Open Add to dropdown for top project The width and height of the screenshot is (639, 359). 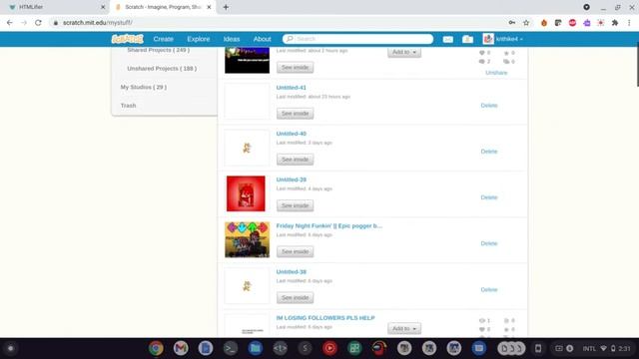click(x=404, y=52)
